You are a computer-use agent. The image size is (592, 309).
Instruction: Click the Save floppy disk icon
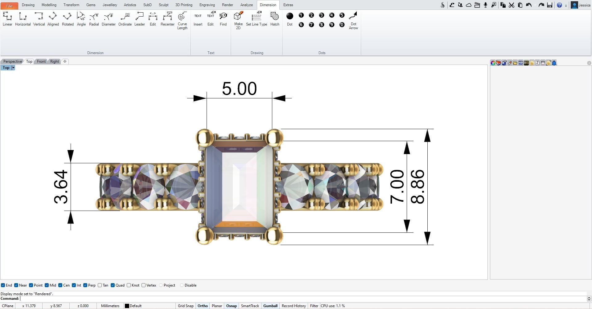tap(549, 5)
